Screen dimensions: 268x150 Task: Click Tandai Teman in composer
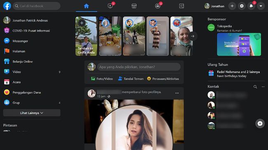click(131, 79)
